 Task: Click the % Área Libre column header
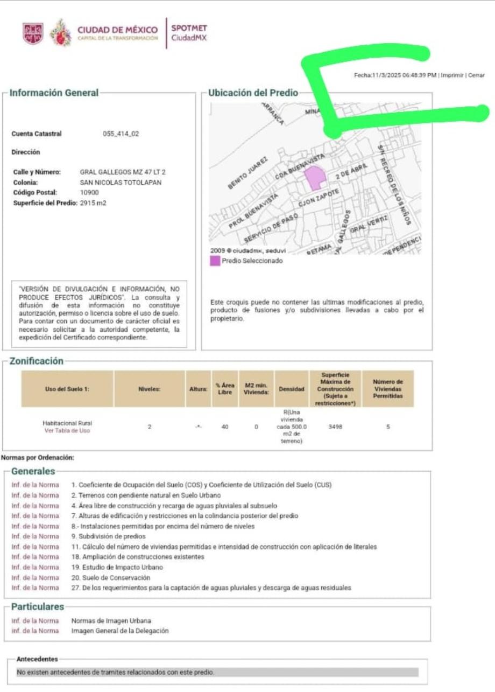click(225, 388)
